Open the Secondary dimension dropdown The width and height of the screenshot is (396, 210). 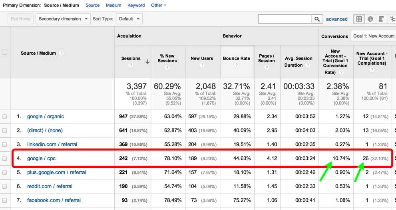tap(63, 19)
